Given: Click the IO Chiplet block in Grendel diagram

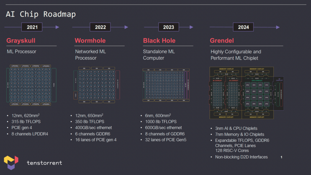Looking at the screenshot, I should (279, 93).
